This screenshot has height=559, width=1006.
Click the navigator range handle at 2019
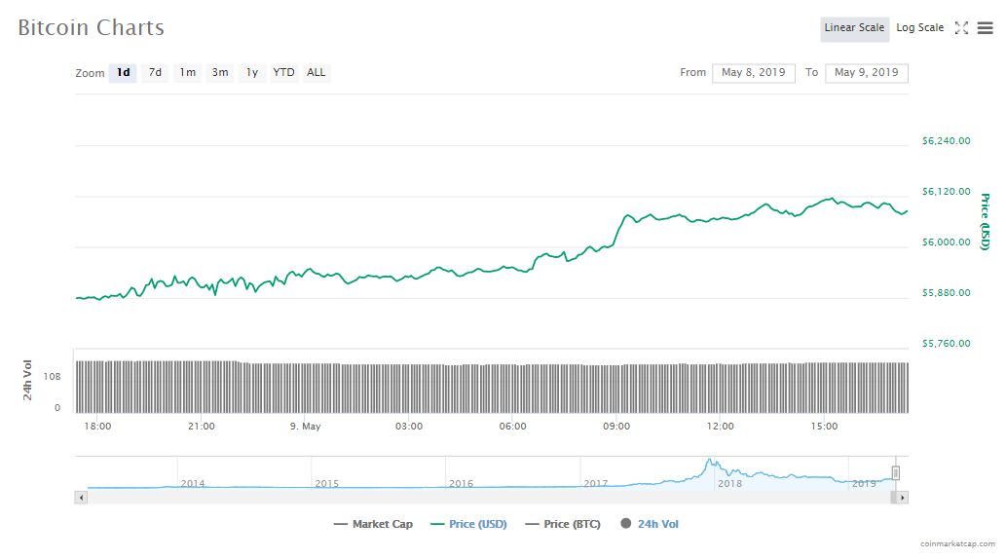pyautogui.click(x=896, y=473)
